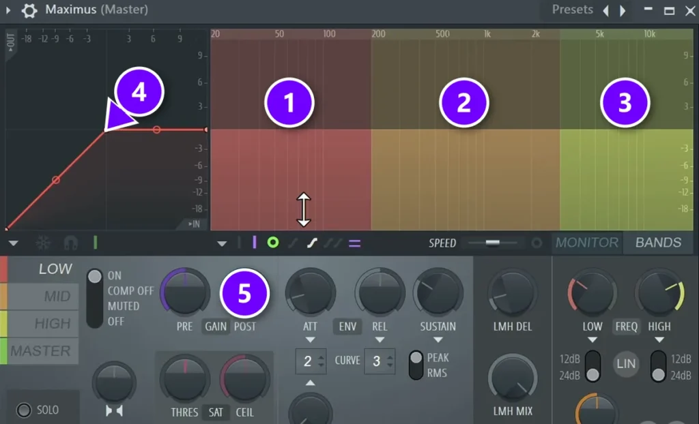Click the LMH DEL knob
Image resolution: width=699 pixels, height=424 pixels.
pyautogui.click(x=513, y=293)
